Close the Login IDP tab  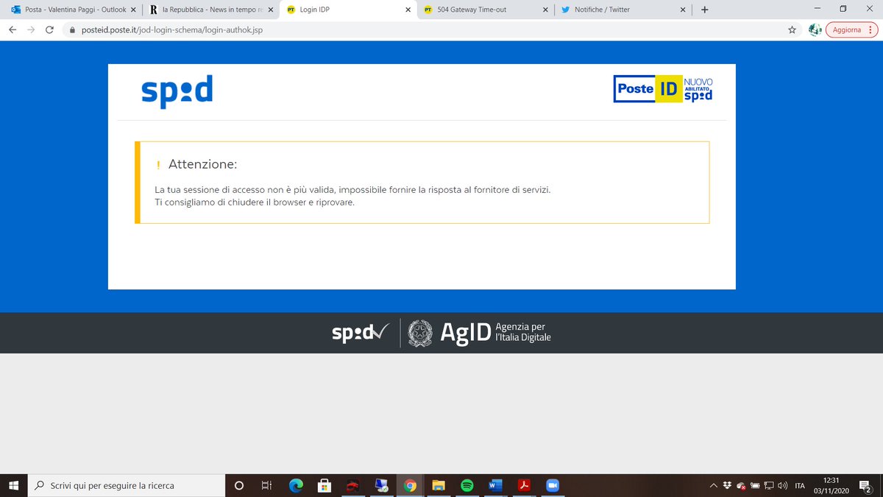coord(408,10)
